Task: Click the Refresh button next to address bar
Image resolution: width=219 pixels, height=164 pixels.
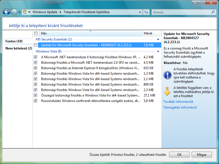Action: 146,12
